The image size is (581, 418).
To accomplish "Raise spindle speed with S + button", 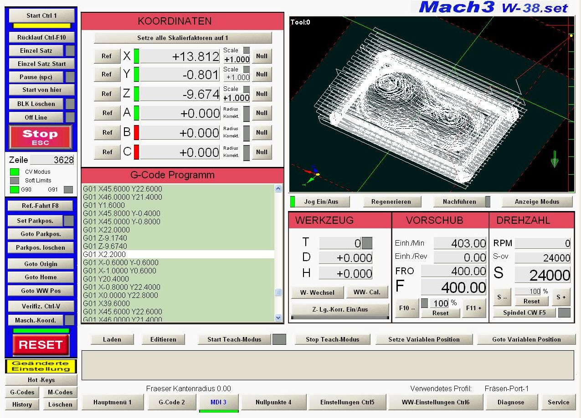I will [560, 297].
